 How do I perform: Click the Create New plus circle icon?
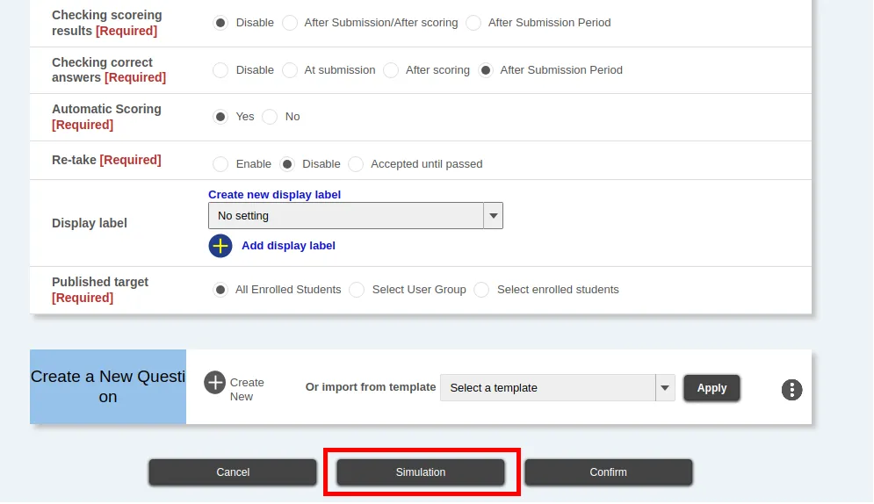coord(215,383)
